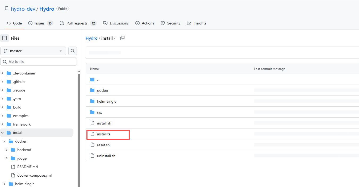359x187 pixels.
Task: Click the install.ts file icon
Action: pyautogui.click(x=92, y=134)
